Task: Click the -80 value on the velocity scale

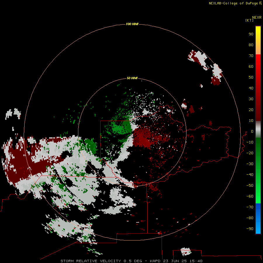Action: (250, 218)
